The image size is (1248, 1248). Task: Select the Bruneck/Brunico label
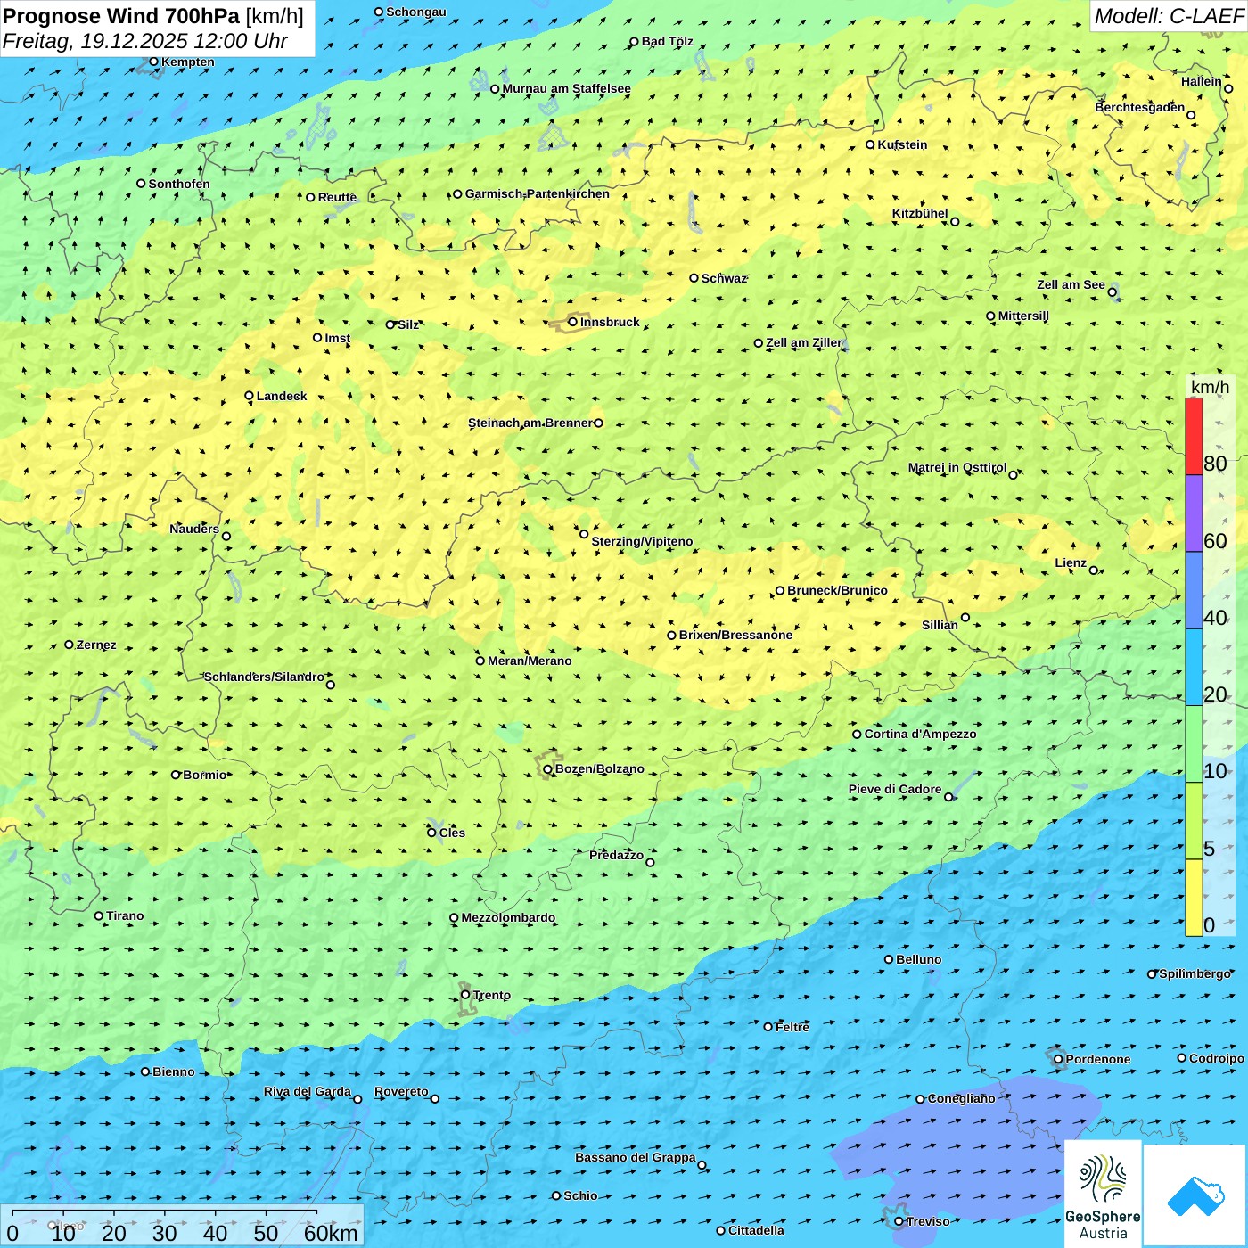click(837, 590)
